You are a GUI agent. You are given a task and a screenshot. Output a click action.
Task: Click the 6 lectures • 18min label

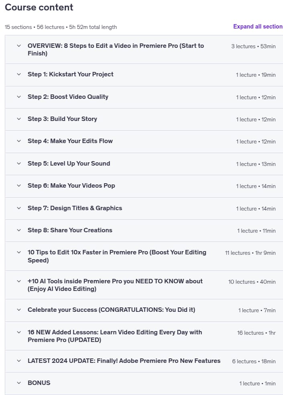point(254,361)
